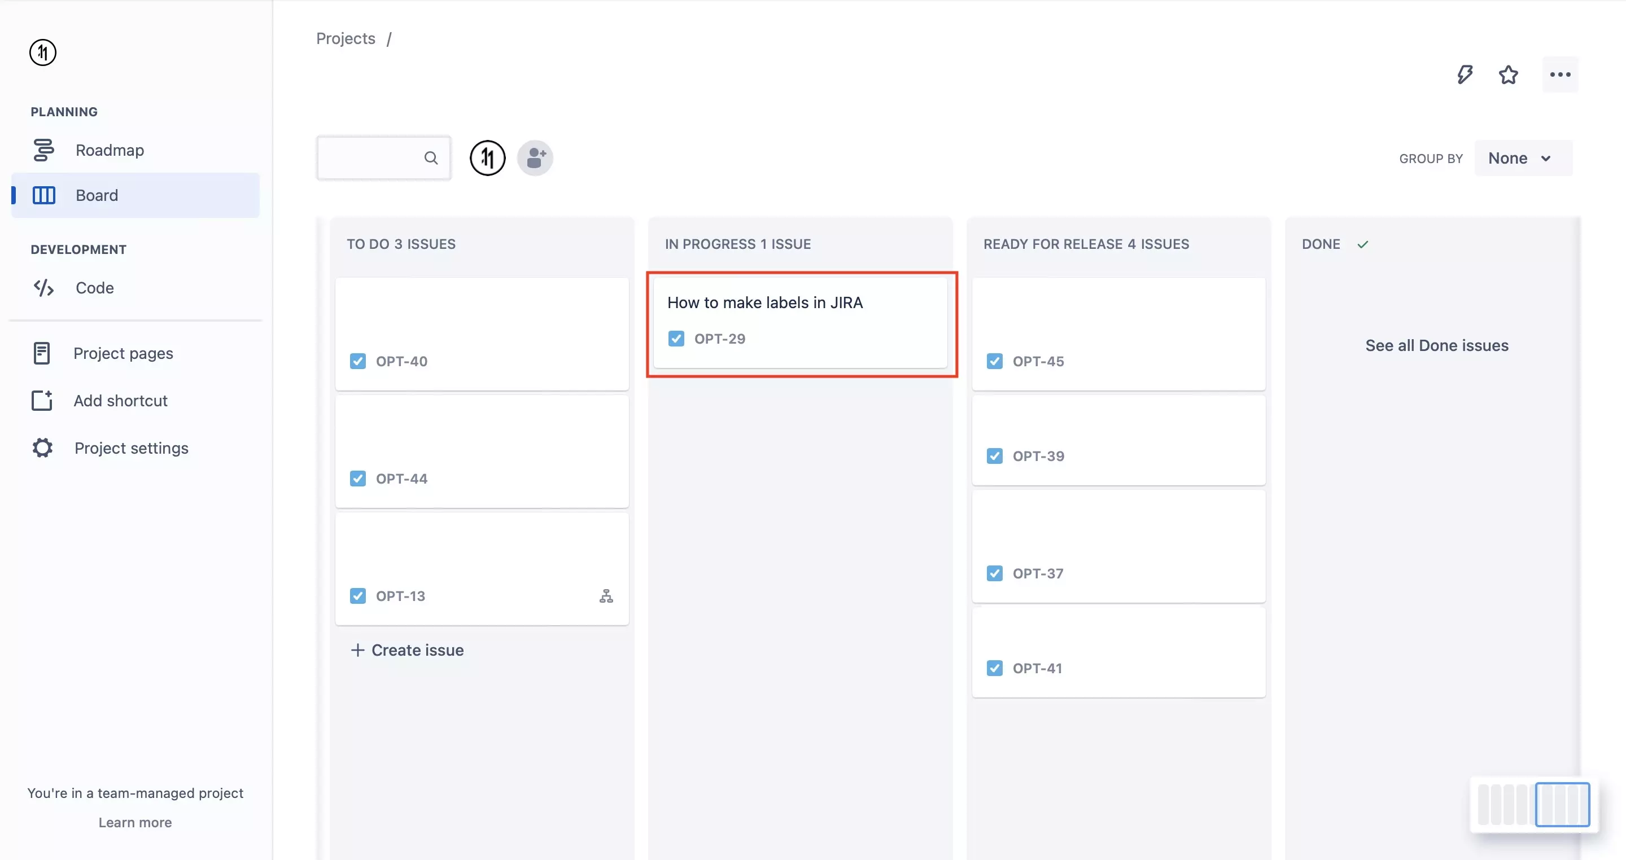Click the add people icon

click(x=535, y=158)
